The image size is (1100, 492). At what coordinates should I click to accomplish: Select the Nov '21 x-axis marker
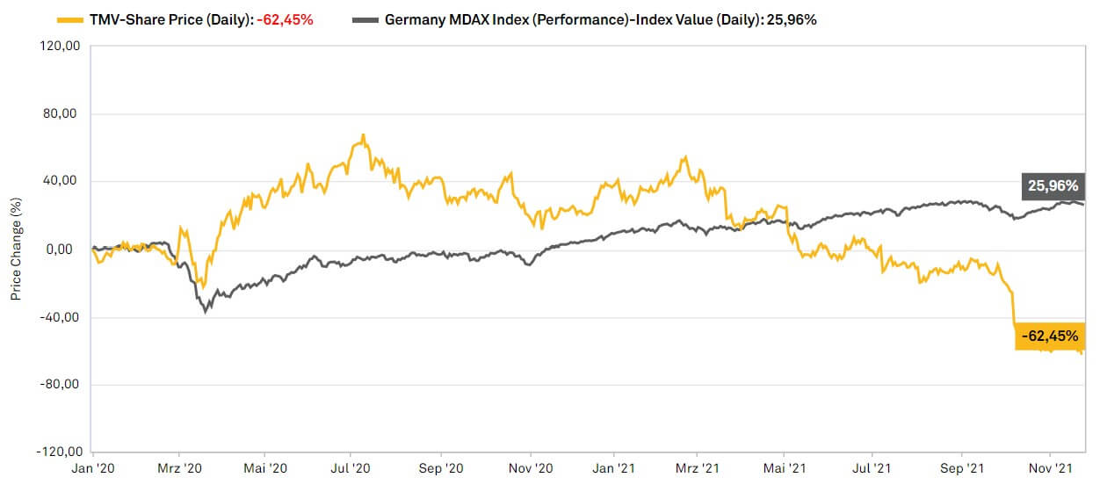pyautogui.click(x=1052, y=470)
